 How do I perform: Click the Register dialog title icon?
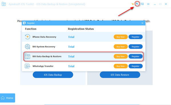tap(24, 23)
